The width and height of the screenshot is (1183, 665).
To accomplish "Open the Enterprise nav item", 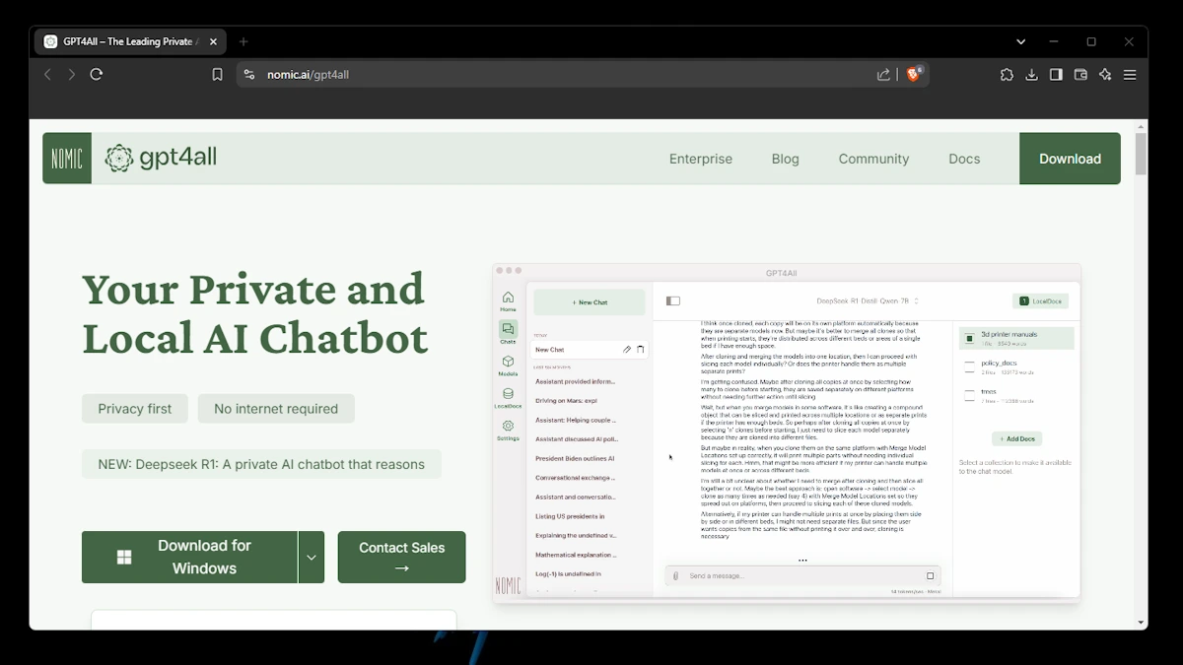I will 700,159.
